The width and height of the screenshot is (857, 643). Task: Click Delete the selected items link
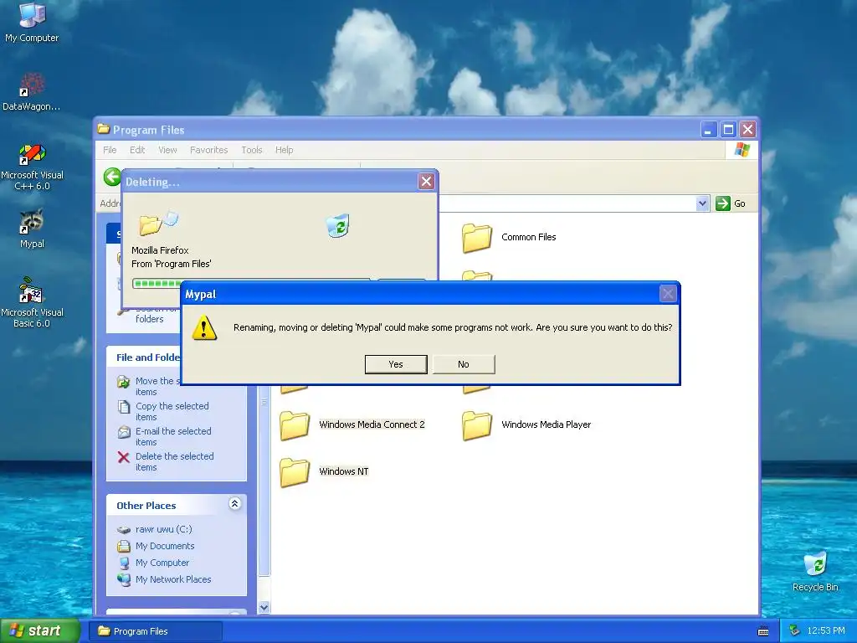coord(174,461)
